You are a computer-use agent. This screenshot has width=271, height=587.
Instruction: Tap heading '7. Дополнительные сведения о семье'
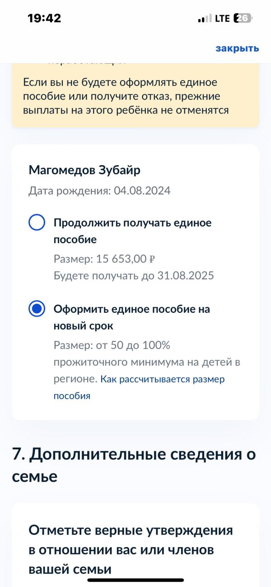[134, 465]
